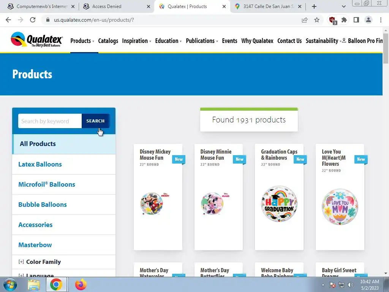The height and width of the screenshot is (292, 389).
Task: Expand the Education menu
Action: tap(168, 41)
